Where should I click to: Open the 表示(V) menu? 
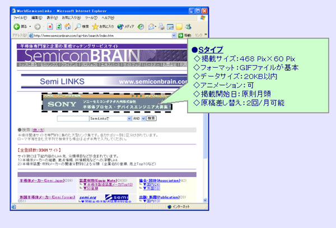click(52, 18)
